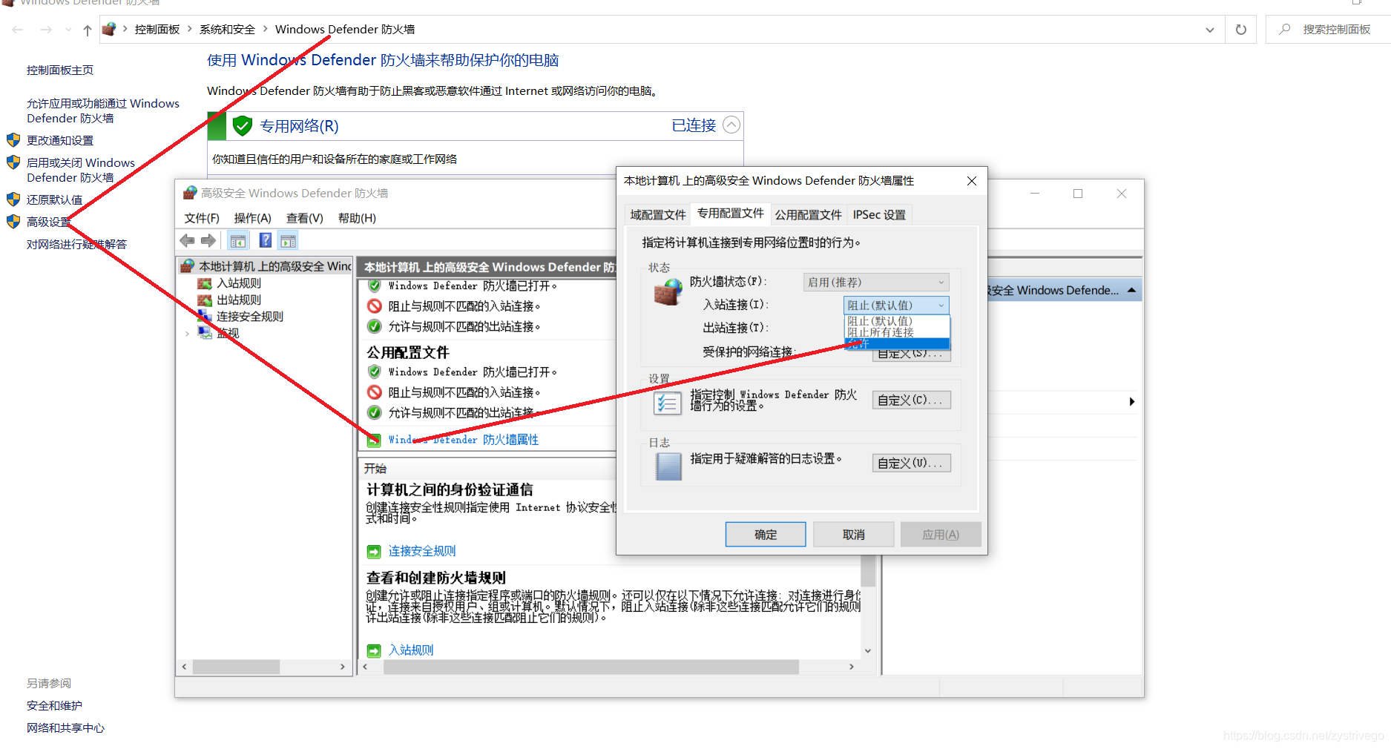This screenshot has height=749, width=1391.
Task: Click shield icon beside 高级设置
Action: (13, 222)
